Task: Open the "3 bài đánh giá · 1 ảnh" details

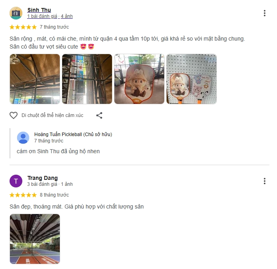Action: 50,184
